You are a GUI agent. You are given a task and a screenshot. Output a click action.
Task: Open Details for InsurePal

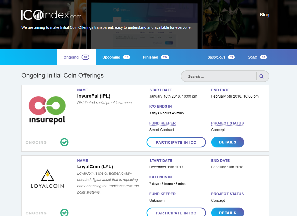point(228,142)
